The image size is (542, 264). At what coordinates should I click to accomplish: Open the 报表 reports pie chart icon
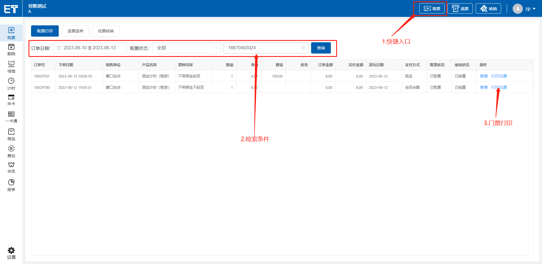click(11, 185)
